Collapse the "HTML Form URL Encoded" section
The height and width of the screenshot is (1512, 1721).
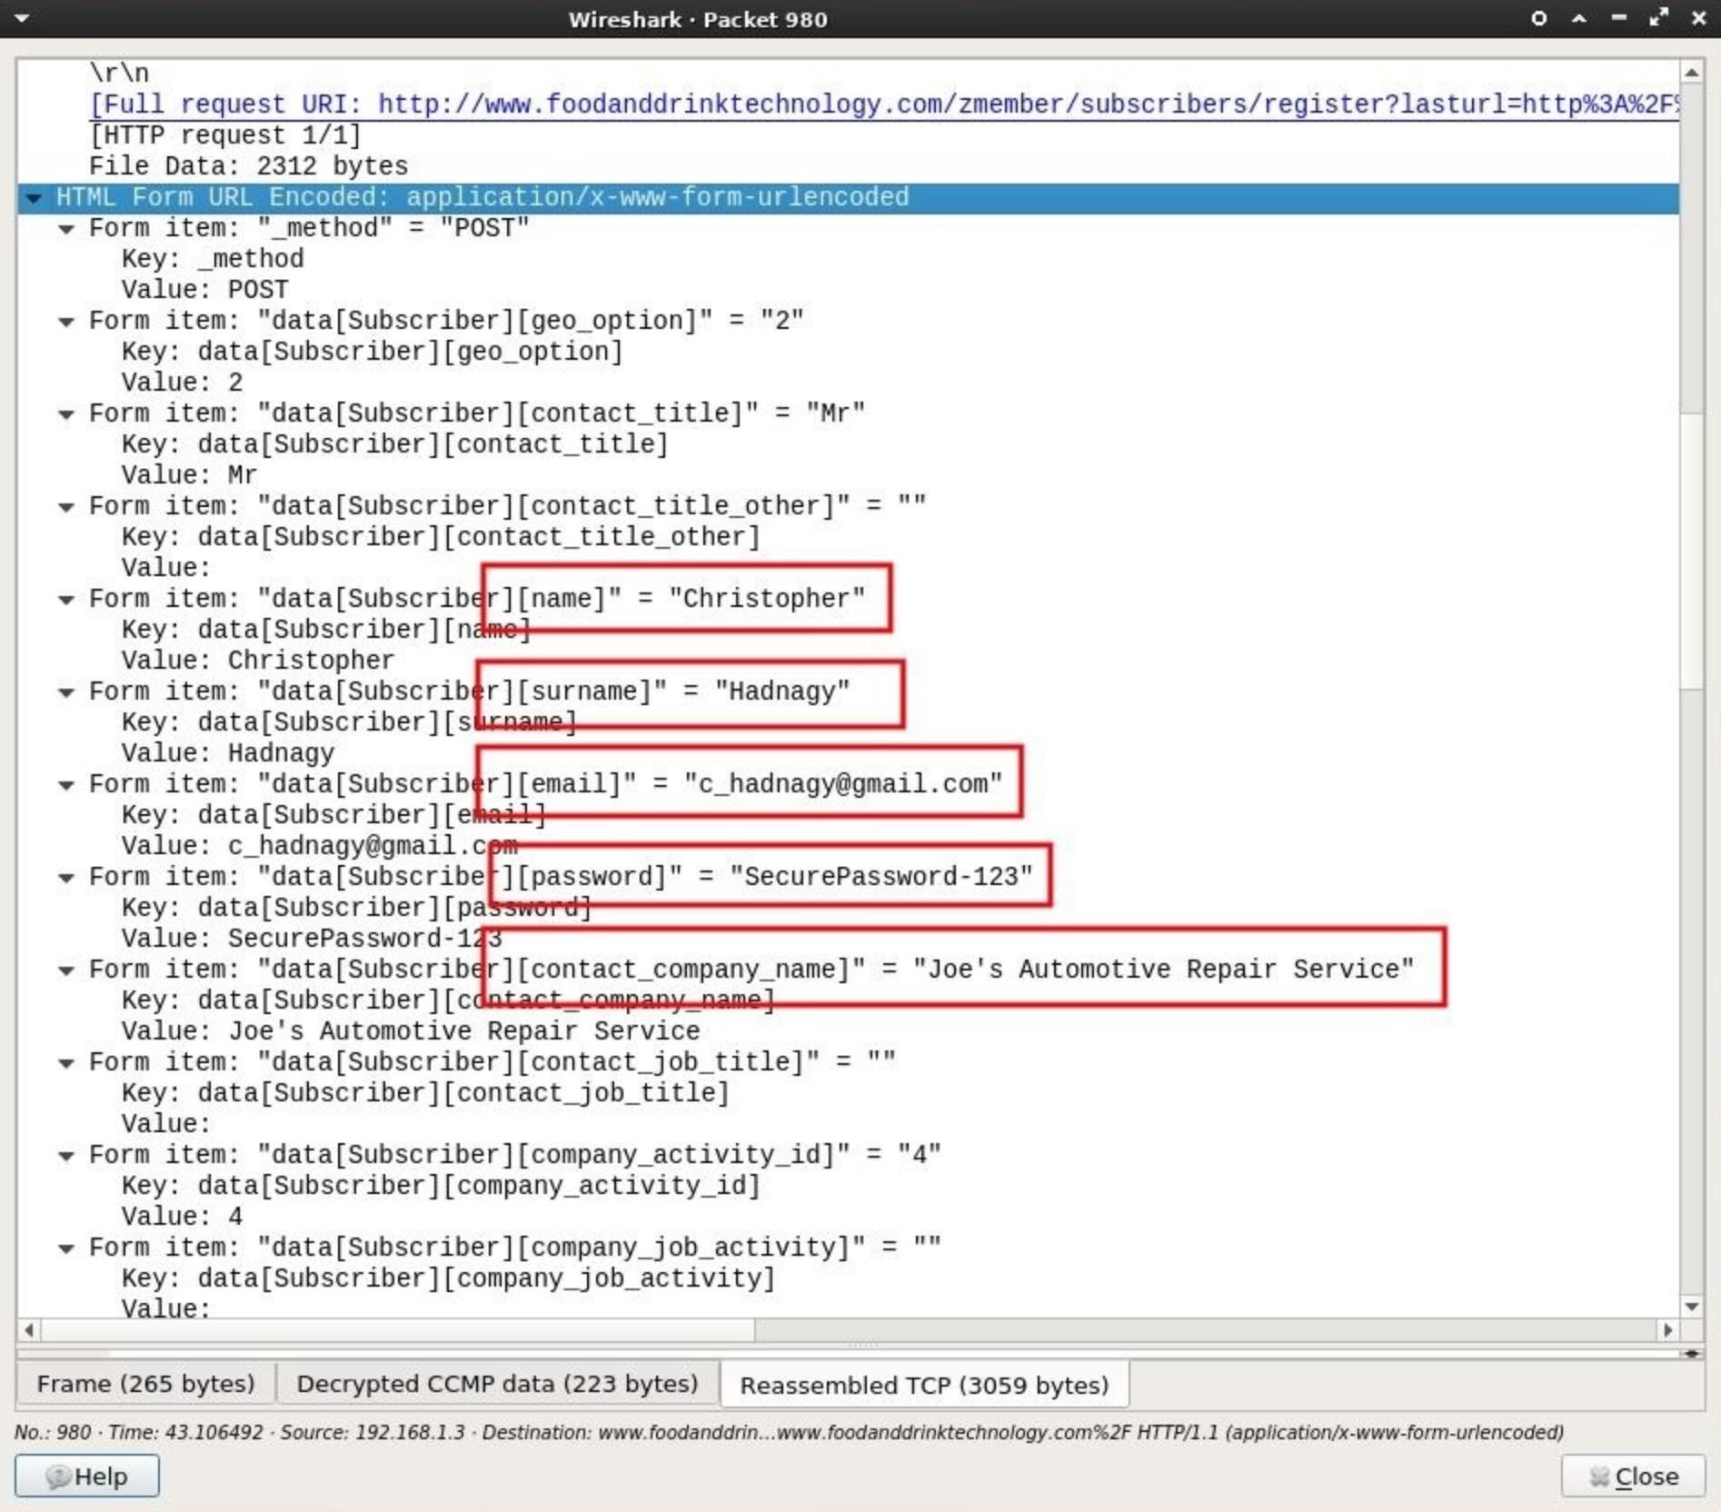click(34, 197)
